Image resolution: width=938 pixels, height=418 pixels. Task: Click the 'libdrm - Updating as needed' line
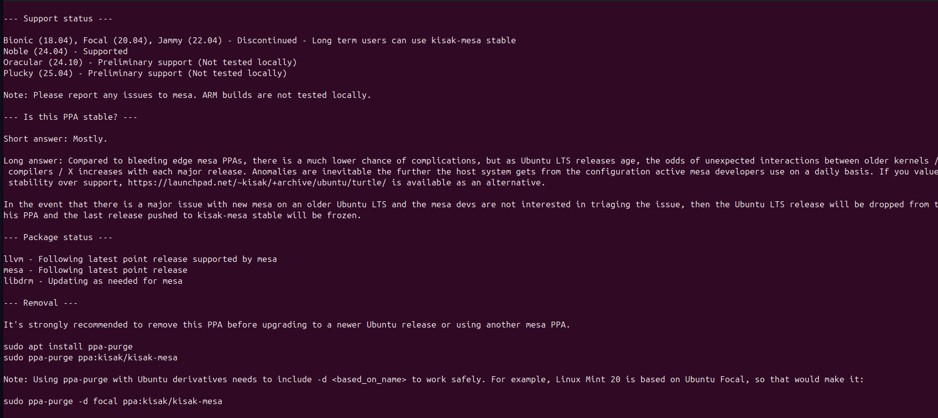(93, 281)
